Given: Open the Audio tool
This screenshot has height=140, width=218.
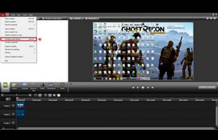Looking at the screenshot, I should (42, 86).
